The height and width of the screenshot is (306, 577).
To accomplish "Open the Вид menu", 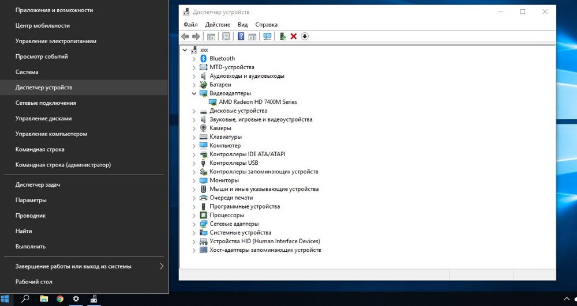I will 242,25.
